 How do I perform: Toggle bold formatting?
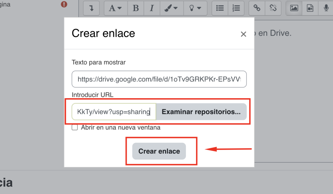click(136, 8)
